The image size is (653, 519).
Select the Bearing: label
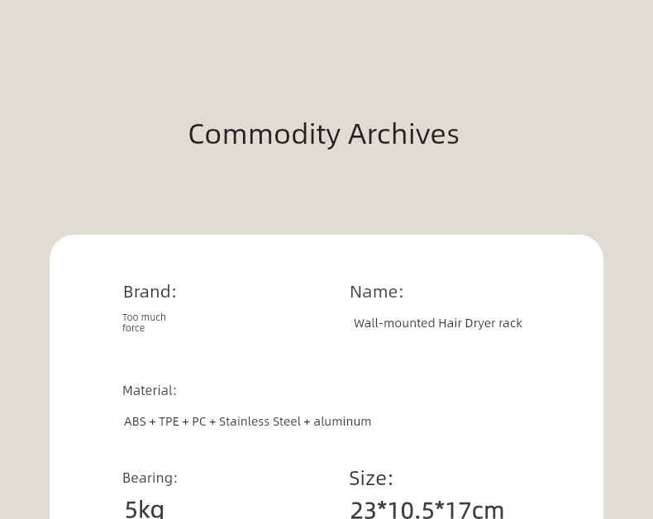coord(150,478)
